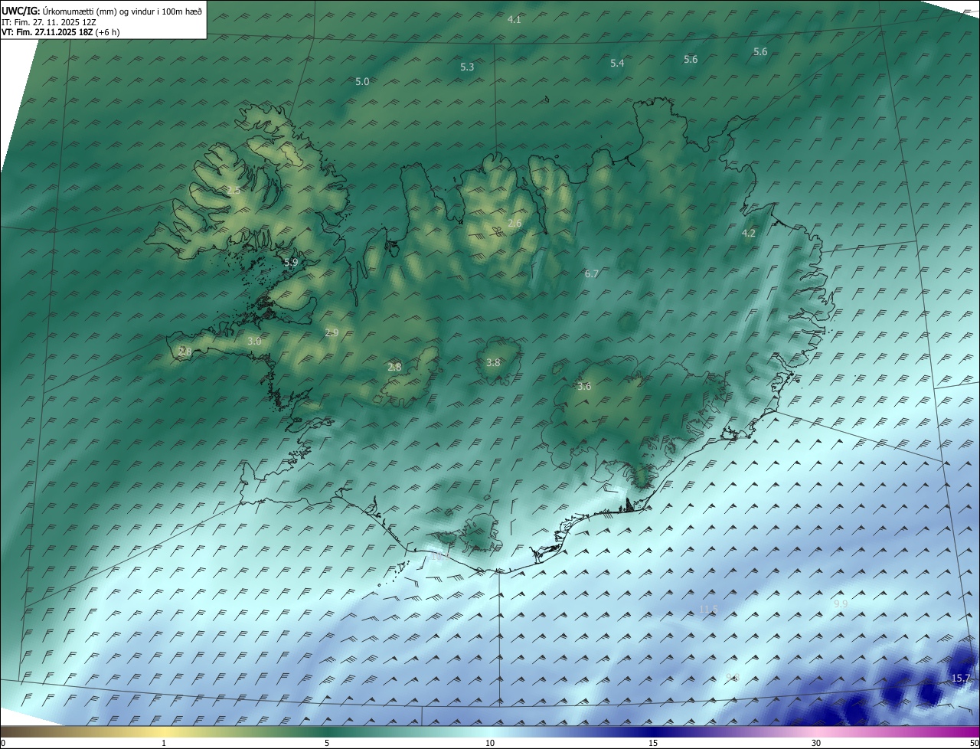Click the color scale tick labeled 10

pyautogui.click(x=490, y=743)
